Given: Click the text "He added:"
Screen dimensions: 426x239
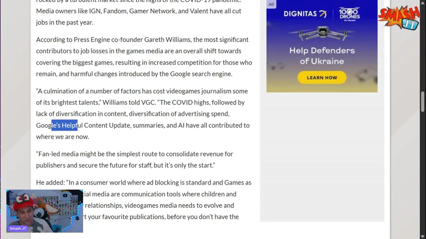Looking at the screenshot, I should [x=50, y=182].
